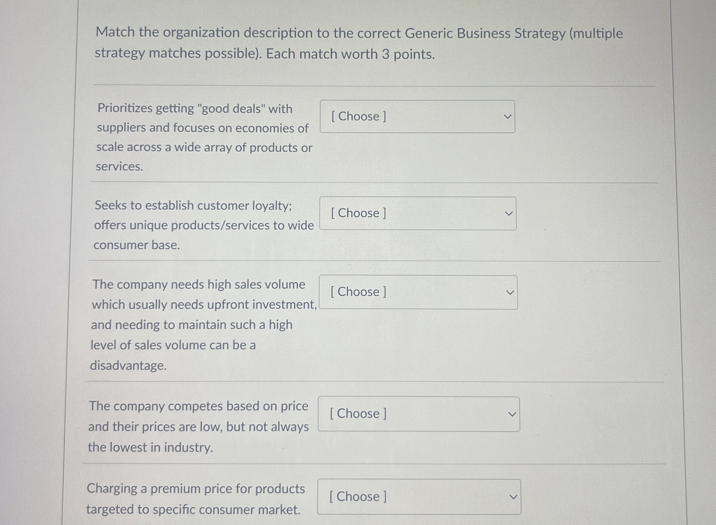Click the "[ Choose ]" text in last dropdown
This screenshot has width=716, height=525.
[x=358, y=496]
